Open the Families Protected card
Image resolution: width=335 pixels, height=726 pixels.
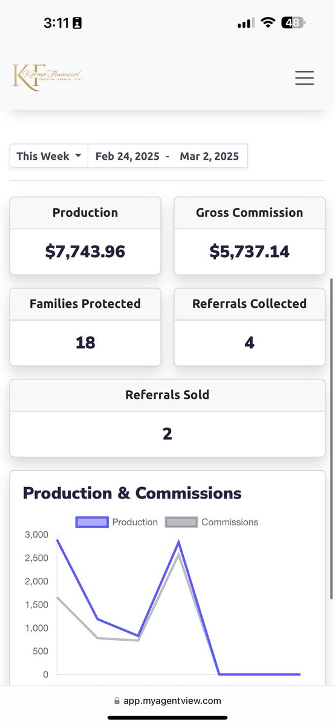[x=85, y=327]
